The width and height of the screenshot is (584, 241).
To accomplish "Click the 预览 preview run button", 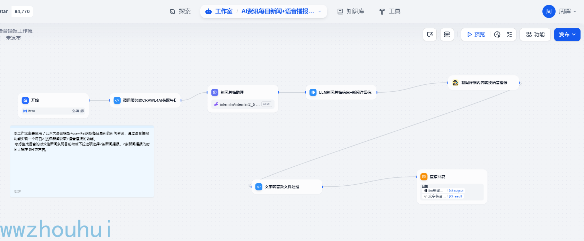I will click(476, 35).
